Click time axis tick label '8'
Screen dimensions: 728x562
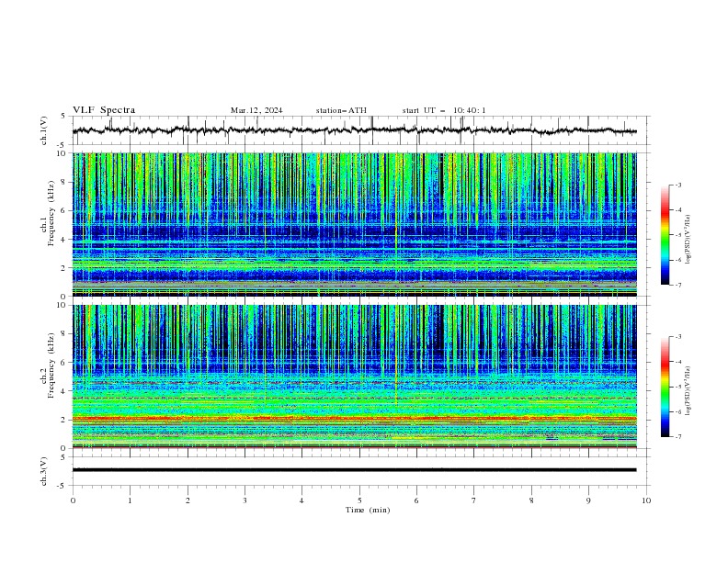(x=531, y=500)
